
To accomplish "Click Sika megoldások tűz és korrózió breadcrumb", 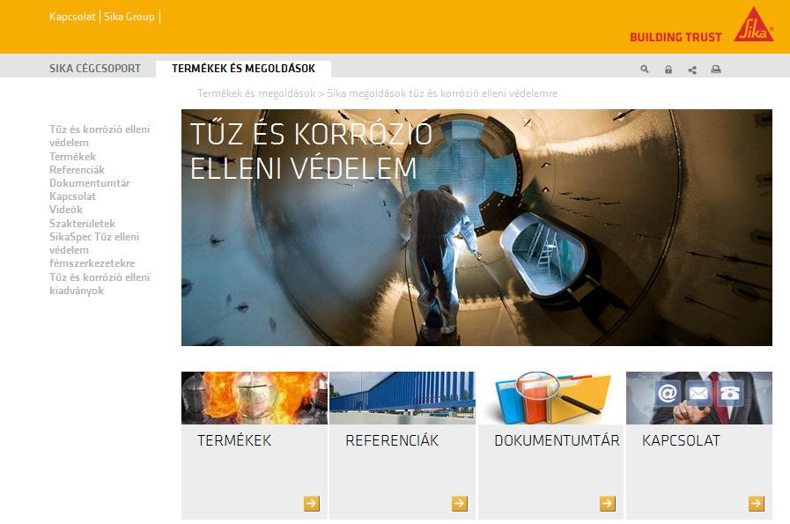I will (x=442, y=93).
